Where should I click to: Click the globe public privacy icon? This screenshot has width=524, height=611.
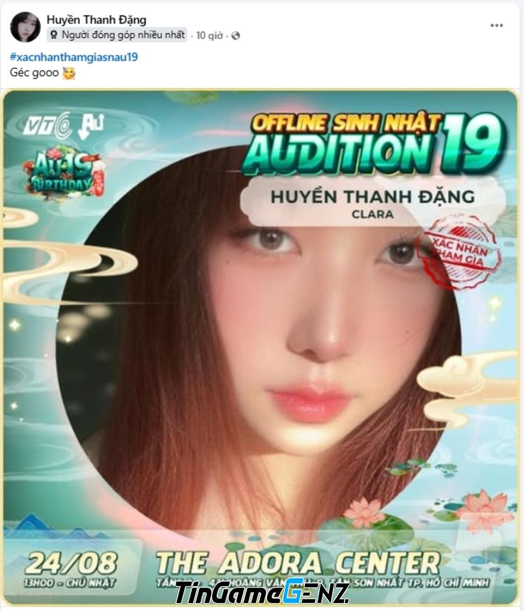pos(235,36)
